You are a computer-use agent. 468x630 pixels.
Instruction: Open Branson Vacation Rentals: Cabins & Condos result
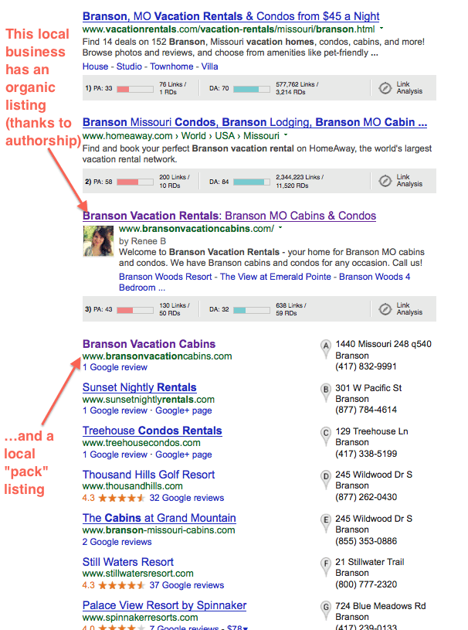(229, 216)
